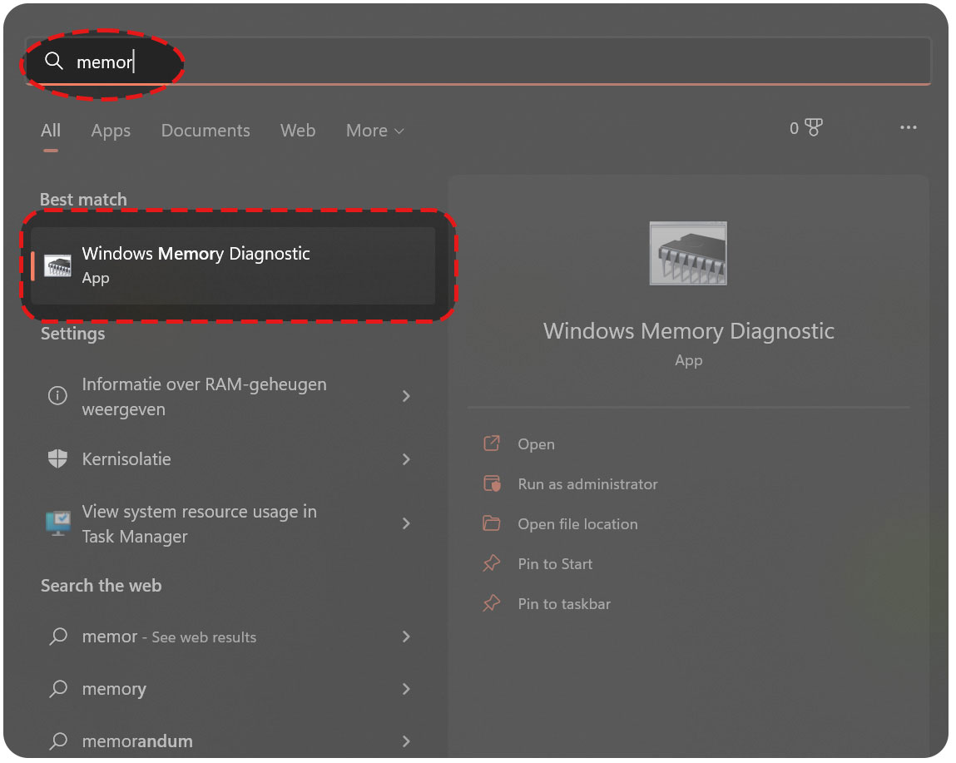
Task: Switch to the Web tab
Action: (298, 131)
